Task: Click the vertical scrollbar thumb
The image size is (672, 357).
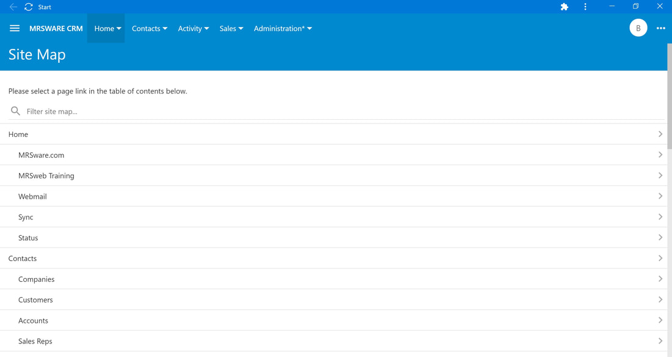Action: pyautogui.click(x=670, y=96)
